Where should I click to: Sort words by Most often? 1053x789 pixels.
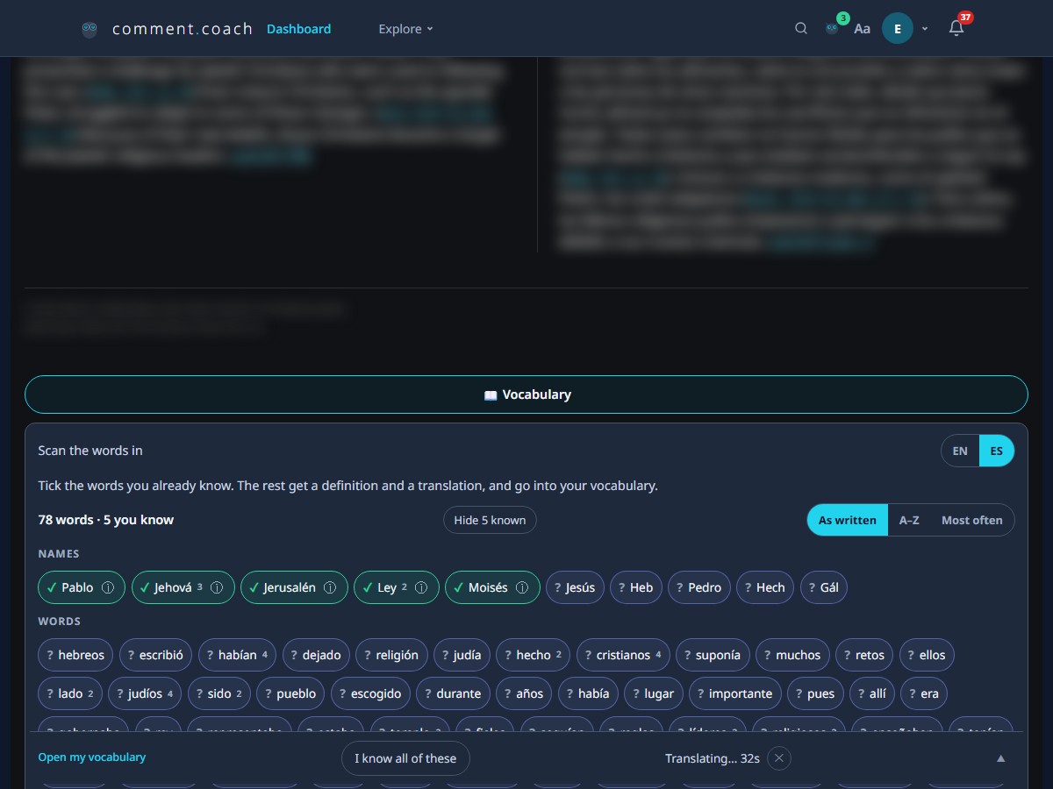pos(972,520)
